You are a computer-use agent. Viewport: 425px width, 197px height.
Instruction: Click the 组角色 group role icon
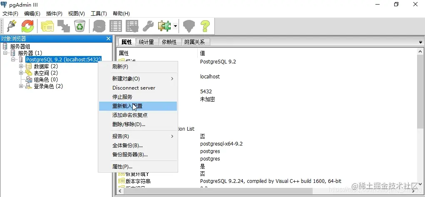pyautogui.click(x=29, y=80)
